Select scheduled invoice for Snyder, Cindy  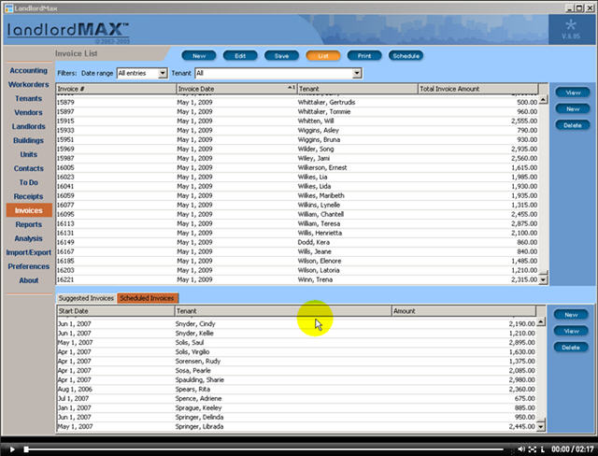coord(296,324)
